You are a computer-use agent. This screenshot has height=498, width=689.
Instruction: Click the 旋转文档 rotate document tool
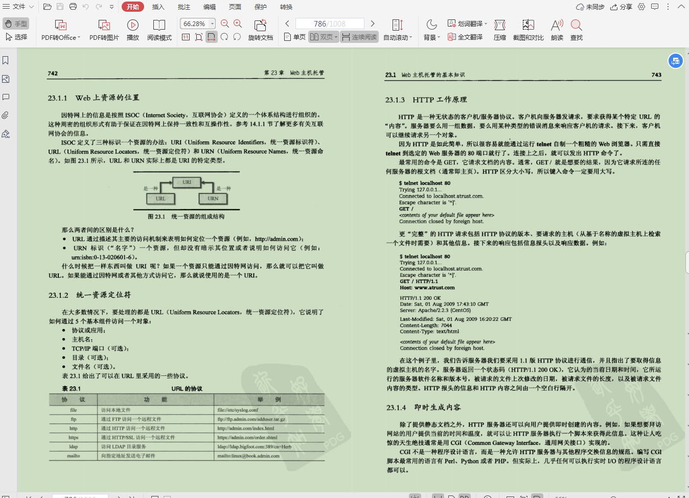coord(261,30)
